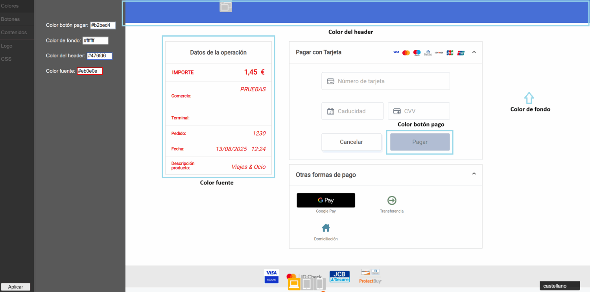Open the CSS sidebar tab
The height and width of the screenshot is (292, 590).
coord(6,59)
